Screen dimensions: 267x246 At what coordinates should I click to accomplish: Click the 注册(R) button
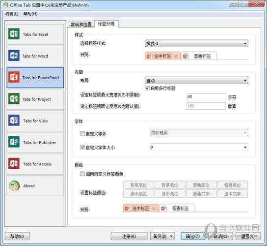pyautogui.click(x=129, y=236)
